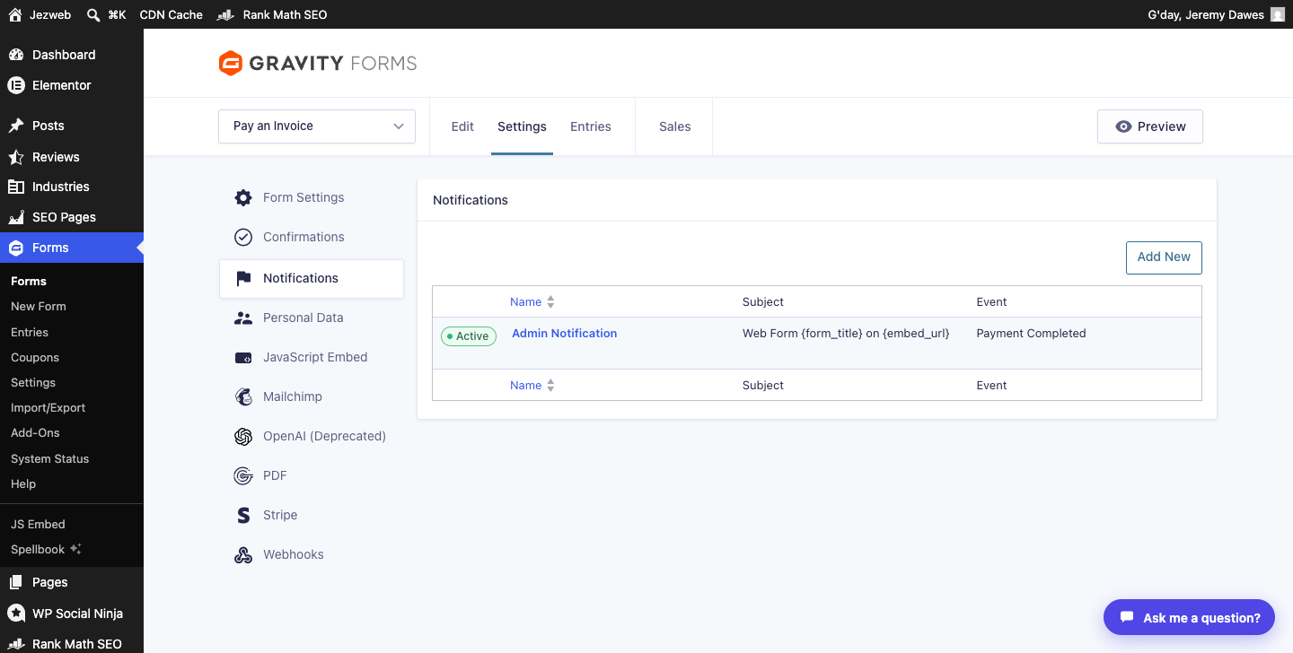Sort by Name arrows in table footer
Image resolution: width=1293 pixels, height=653 pixels.
[550, 386]
